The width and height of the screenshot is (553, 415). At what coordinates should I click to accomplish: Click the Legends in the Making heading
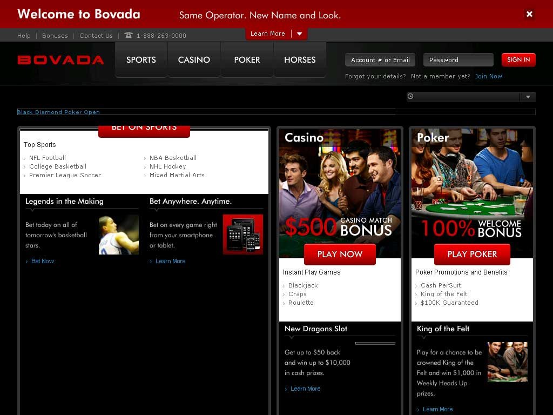click(x=65, y=201)
